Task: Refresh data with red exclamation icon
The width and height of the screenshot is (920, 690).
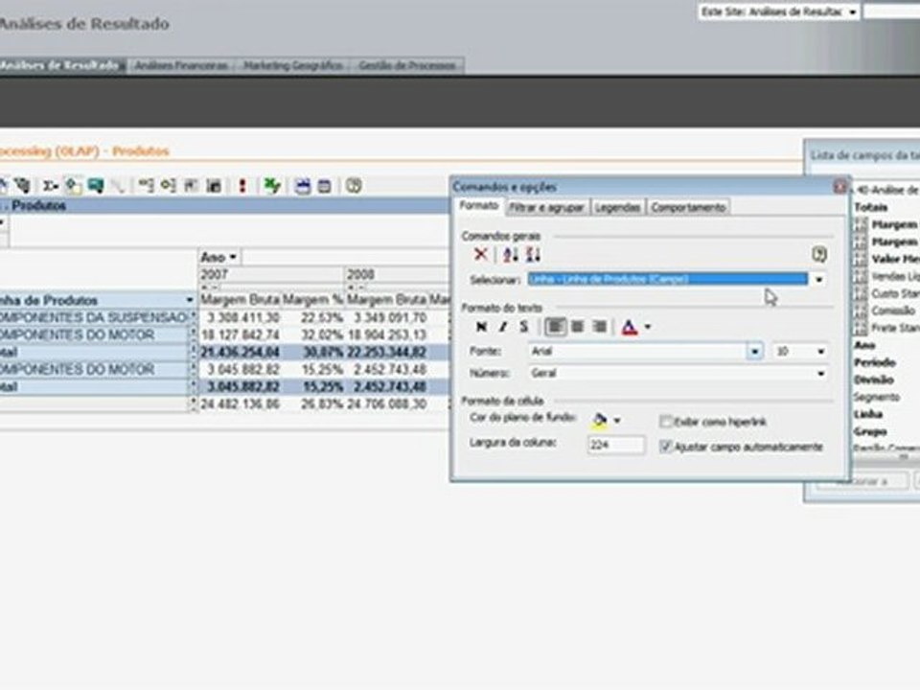Action: coord(242,186)
